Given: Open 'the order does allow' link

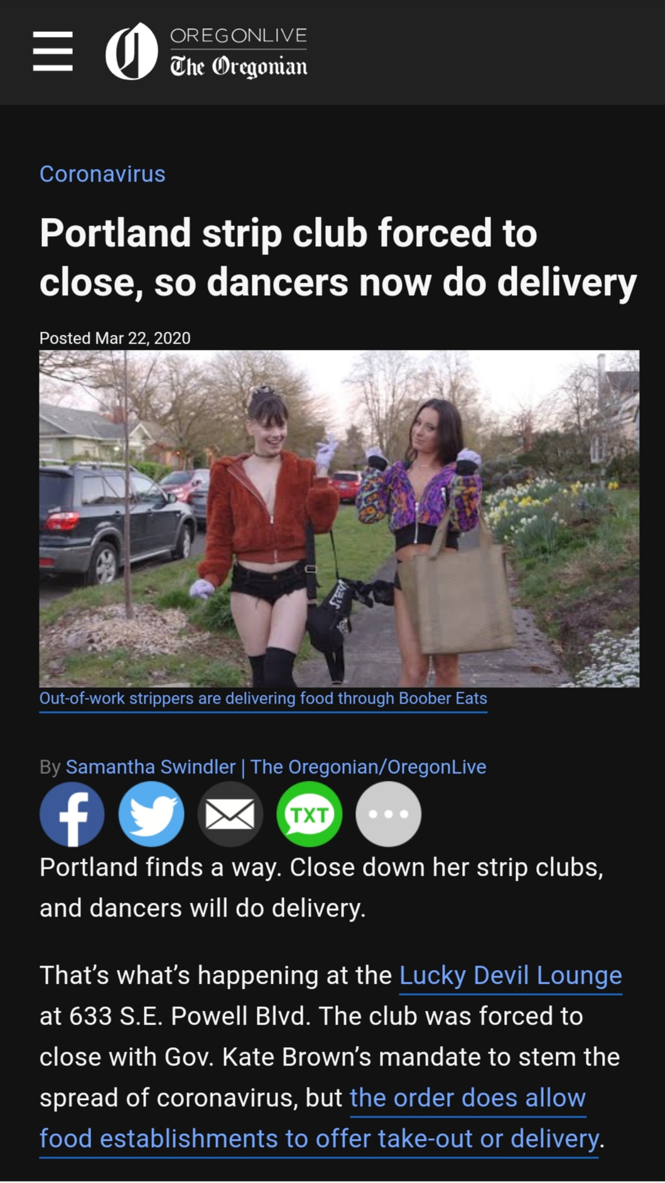Looking at the screenshot, I should 468,1098.
